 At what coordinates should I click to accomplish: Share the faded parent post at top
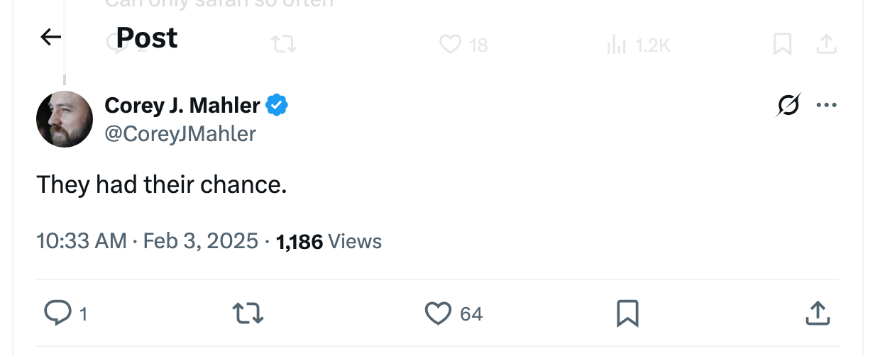[x=825, y=45]
